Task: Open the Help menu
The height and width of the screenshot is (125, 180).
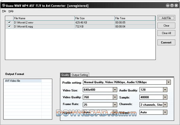Action: pyautogui.click(x=11, y=11)
